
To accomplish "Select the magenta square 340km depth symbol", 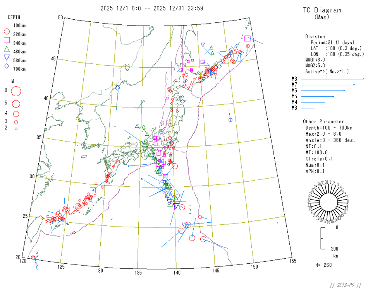I will (x=7, y=40).
